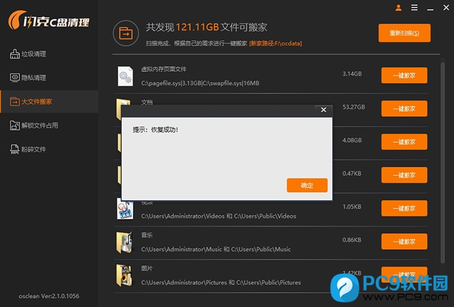Click the 确定 button in the dialog

[307, 185]
